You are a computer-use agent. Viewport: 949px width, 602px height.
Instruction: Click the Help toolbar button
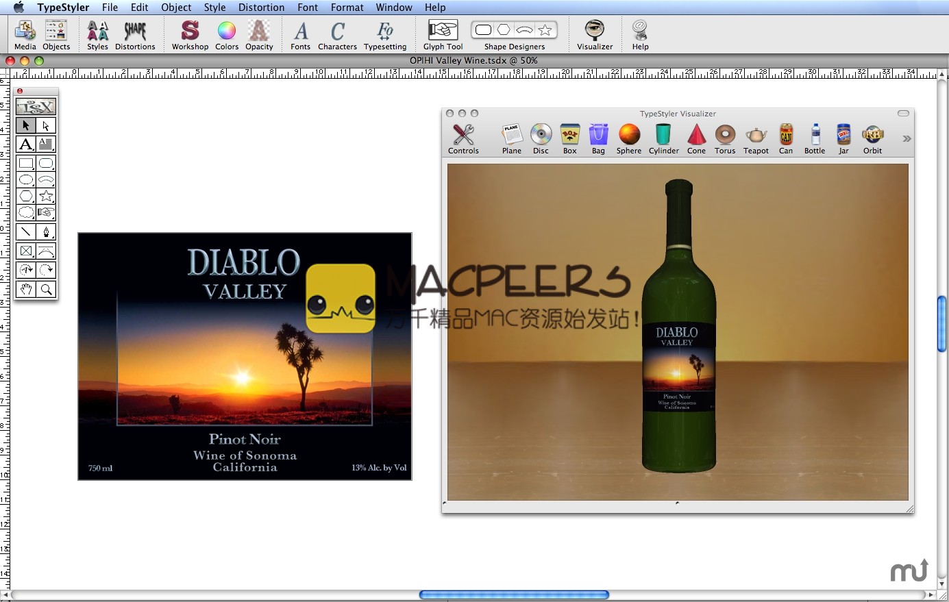click(640, 35)
